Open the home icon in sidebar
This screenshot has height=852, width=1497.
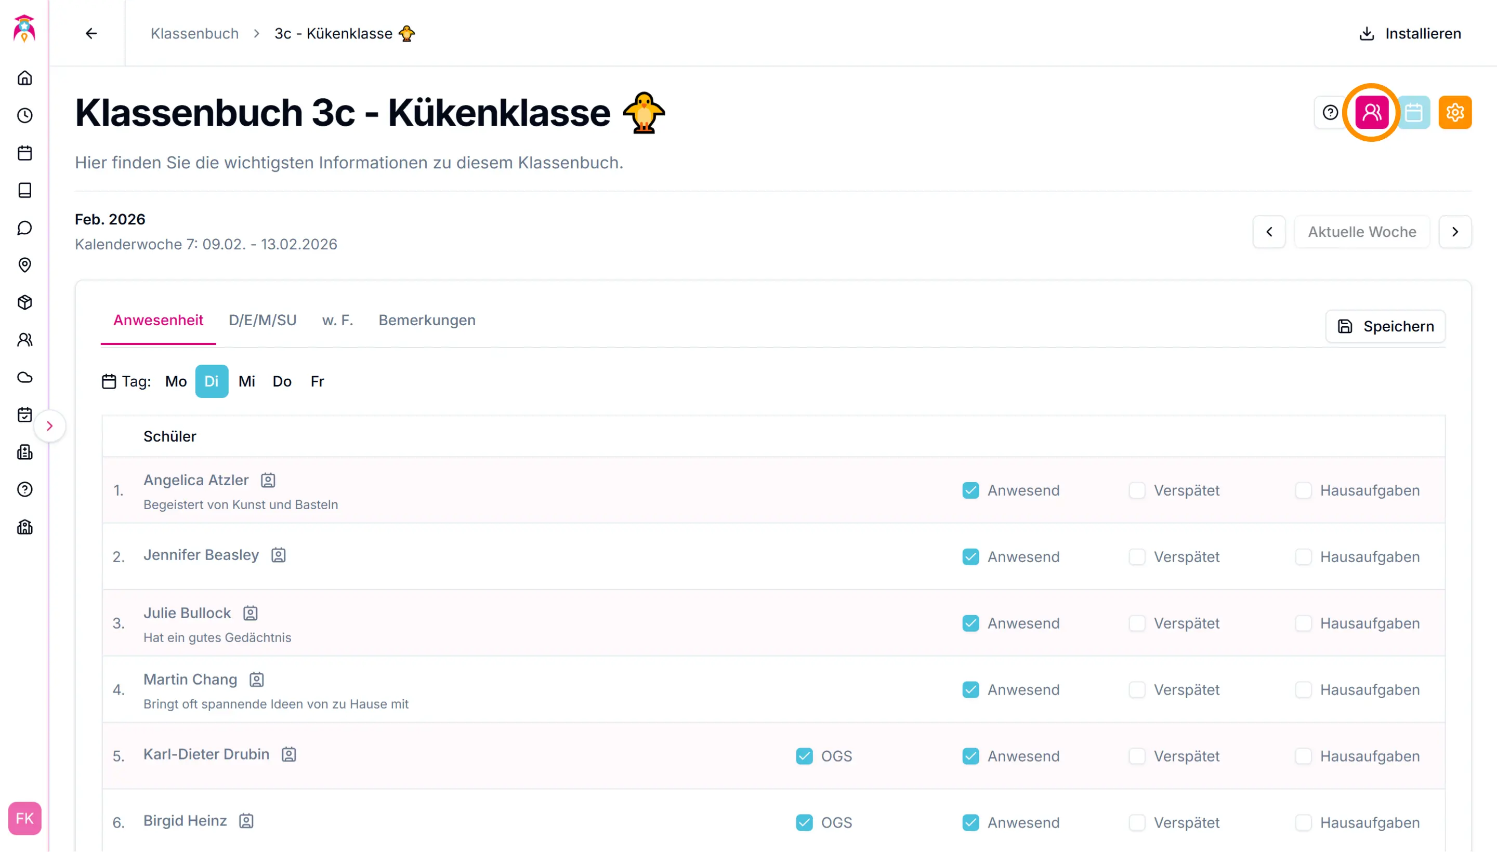24,78
